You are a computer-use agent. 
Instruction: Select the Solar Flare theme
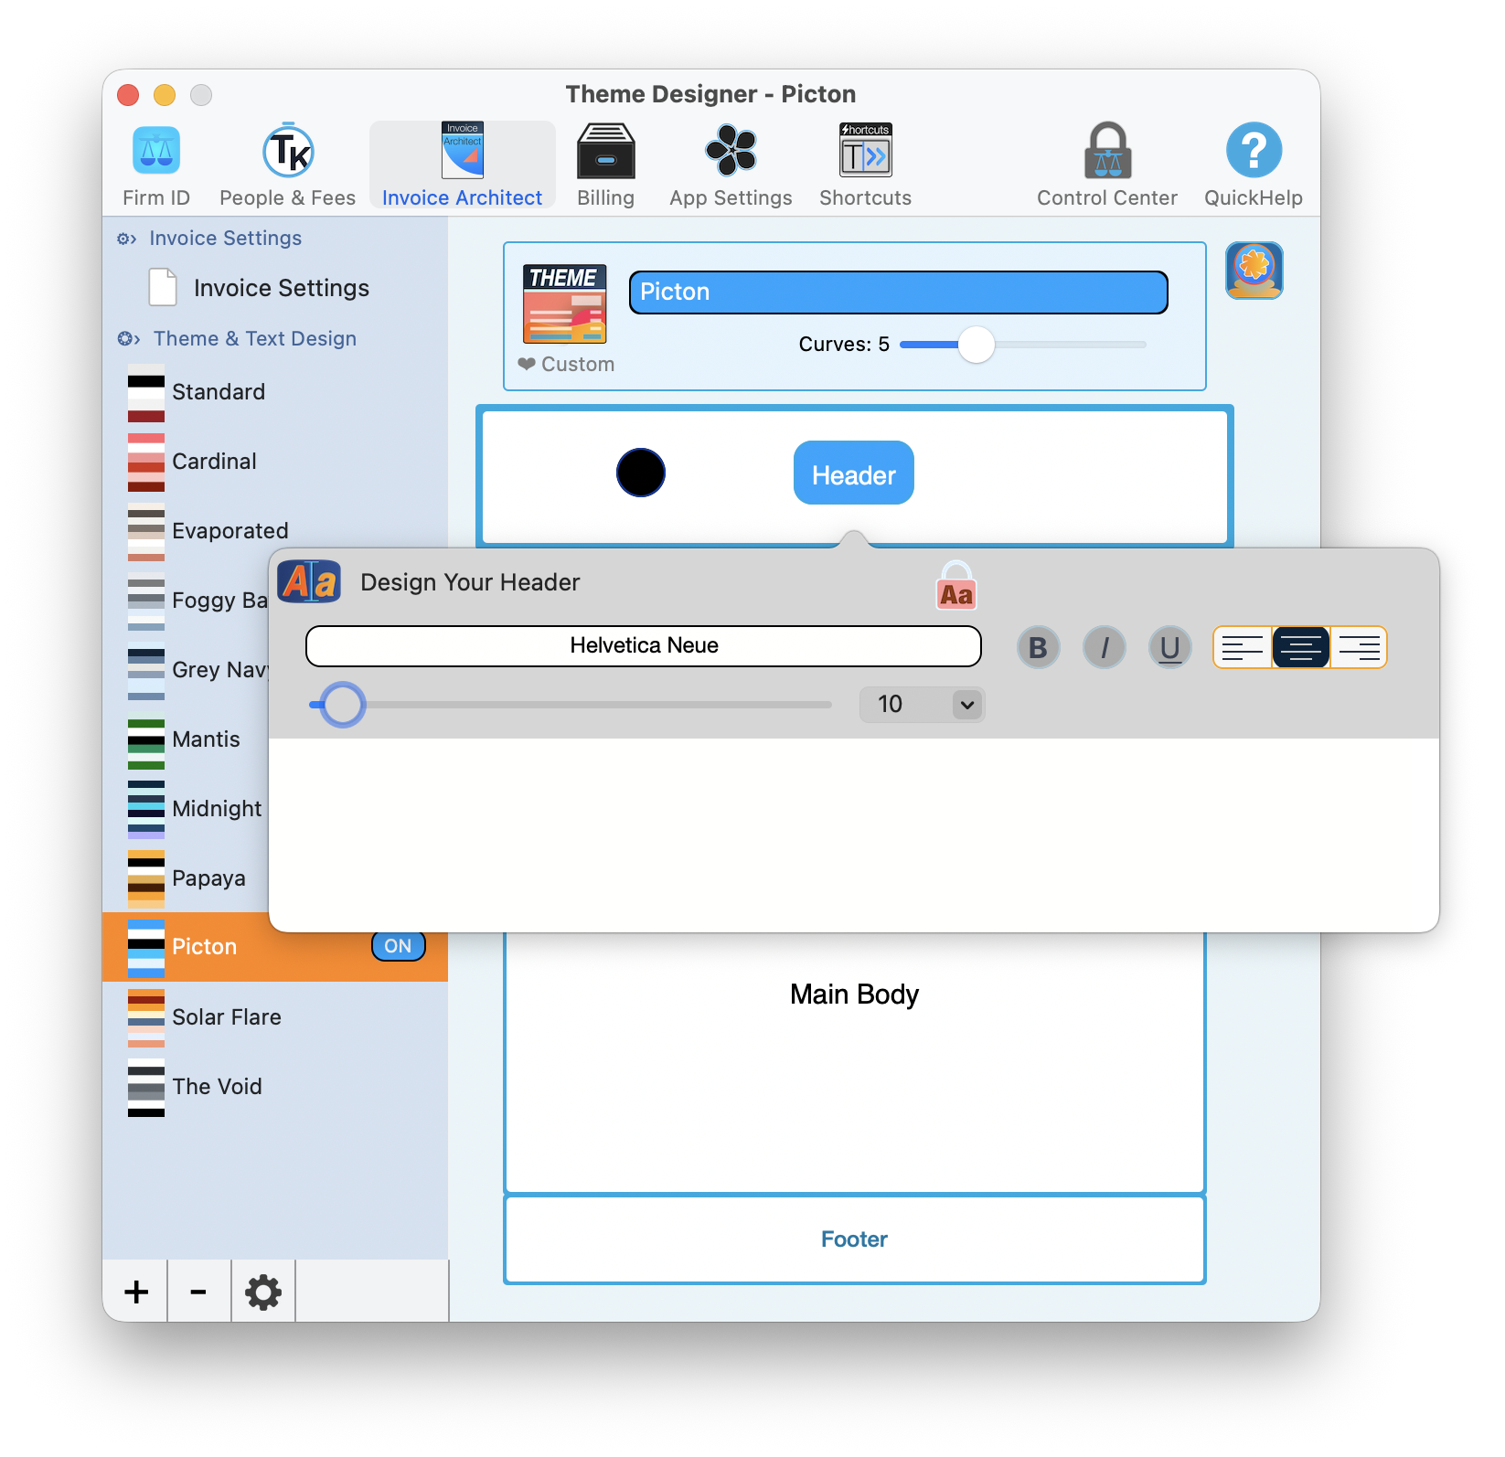226,1016
